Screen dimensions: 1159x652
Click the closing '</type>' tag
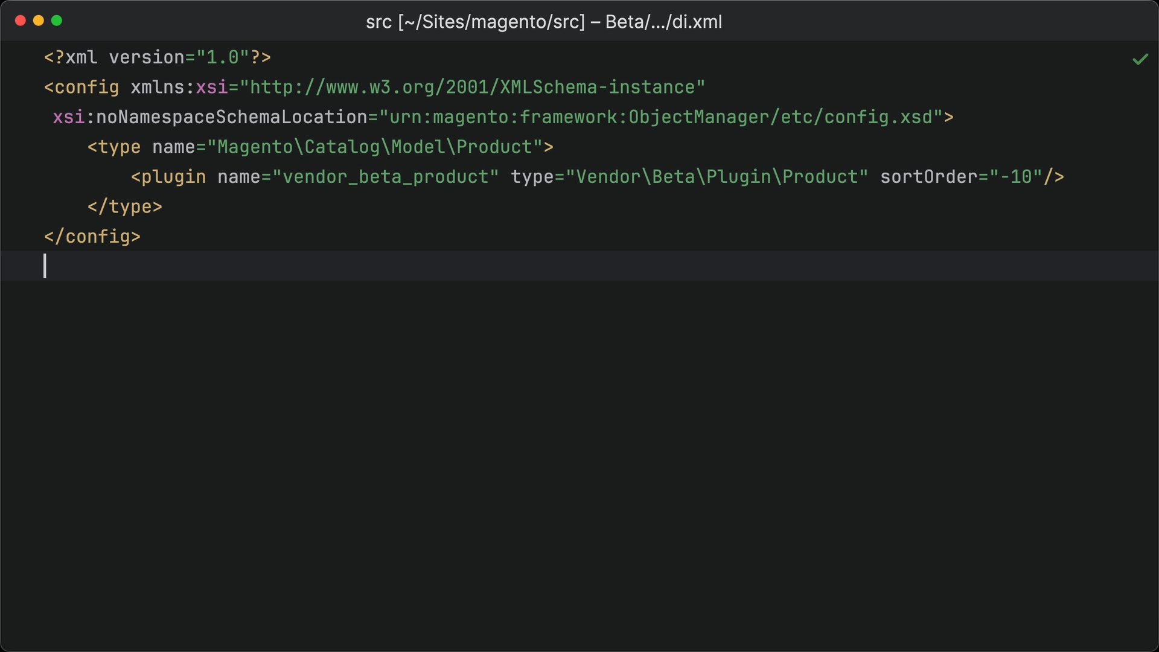click(125, 207)
